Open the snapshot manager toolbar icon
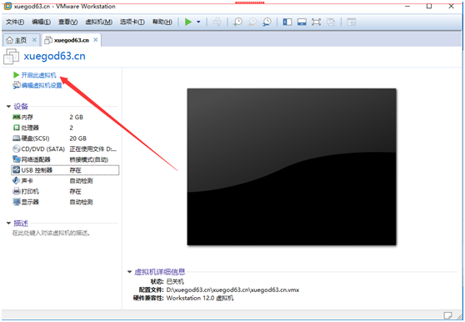The image size is (465, 322). (267, 22)
